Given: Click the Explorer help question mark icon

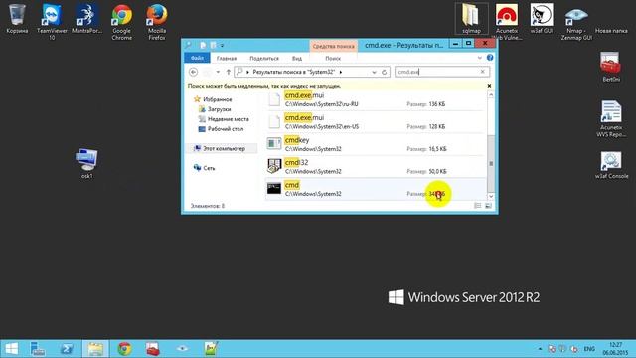Looking at the screenshot, I should [490, 58].
